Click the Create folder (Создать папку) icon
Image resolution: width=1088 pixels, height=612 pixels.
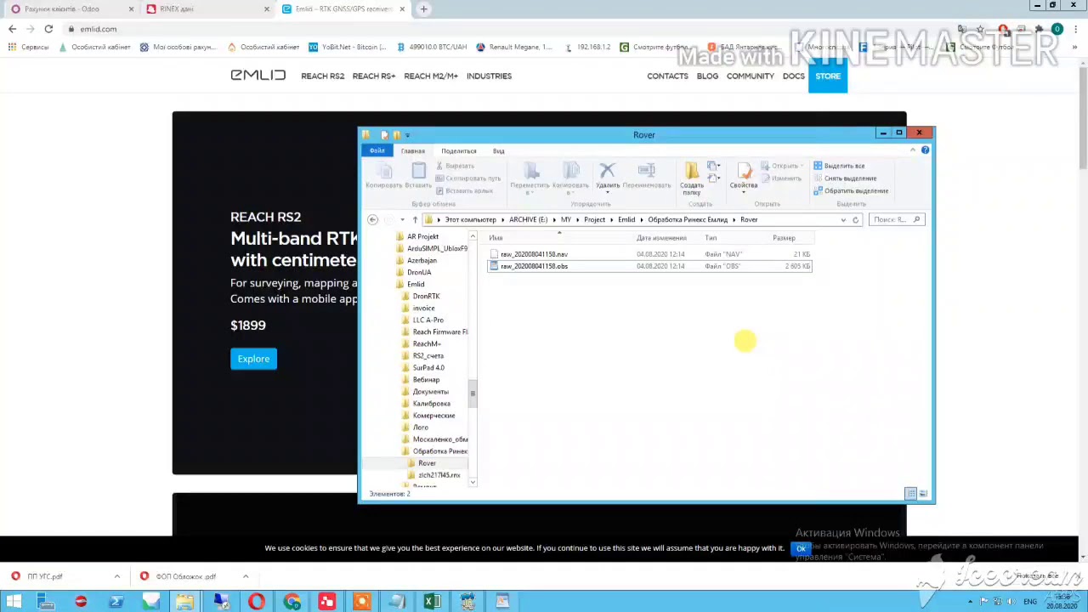tap(692, 172)
